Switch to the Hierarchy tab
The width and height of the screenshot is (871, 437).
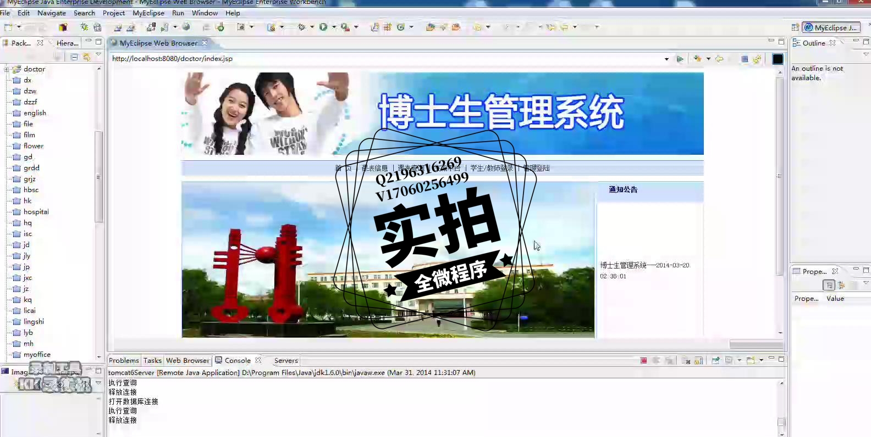68,43
